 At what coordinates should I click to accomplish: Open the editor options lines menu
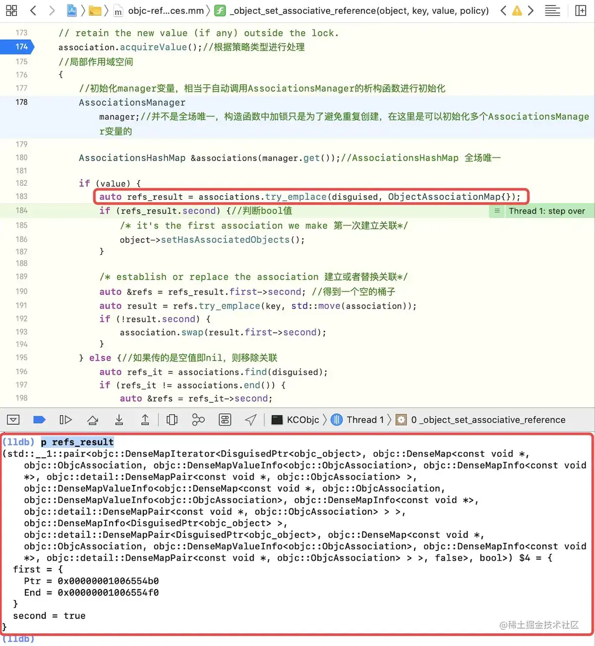pos(552,10)
